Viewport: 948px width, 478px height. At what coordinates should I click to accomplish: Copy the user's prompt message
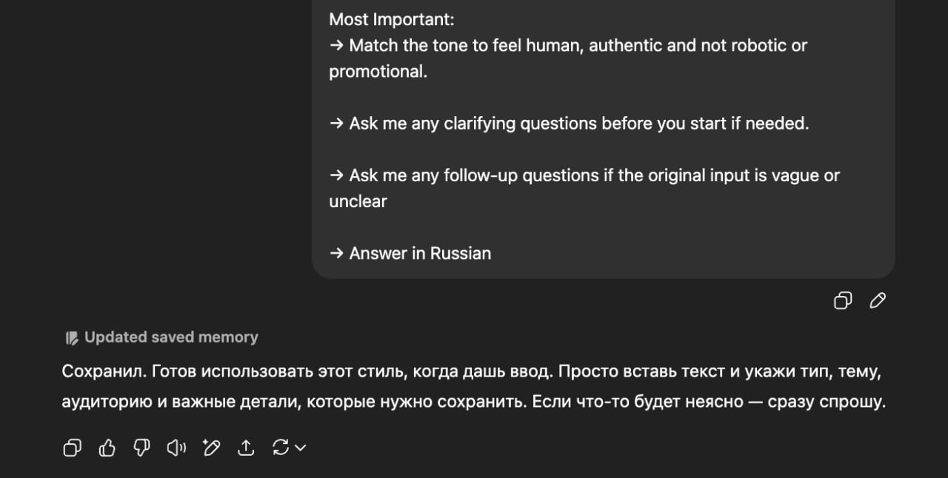842,300
